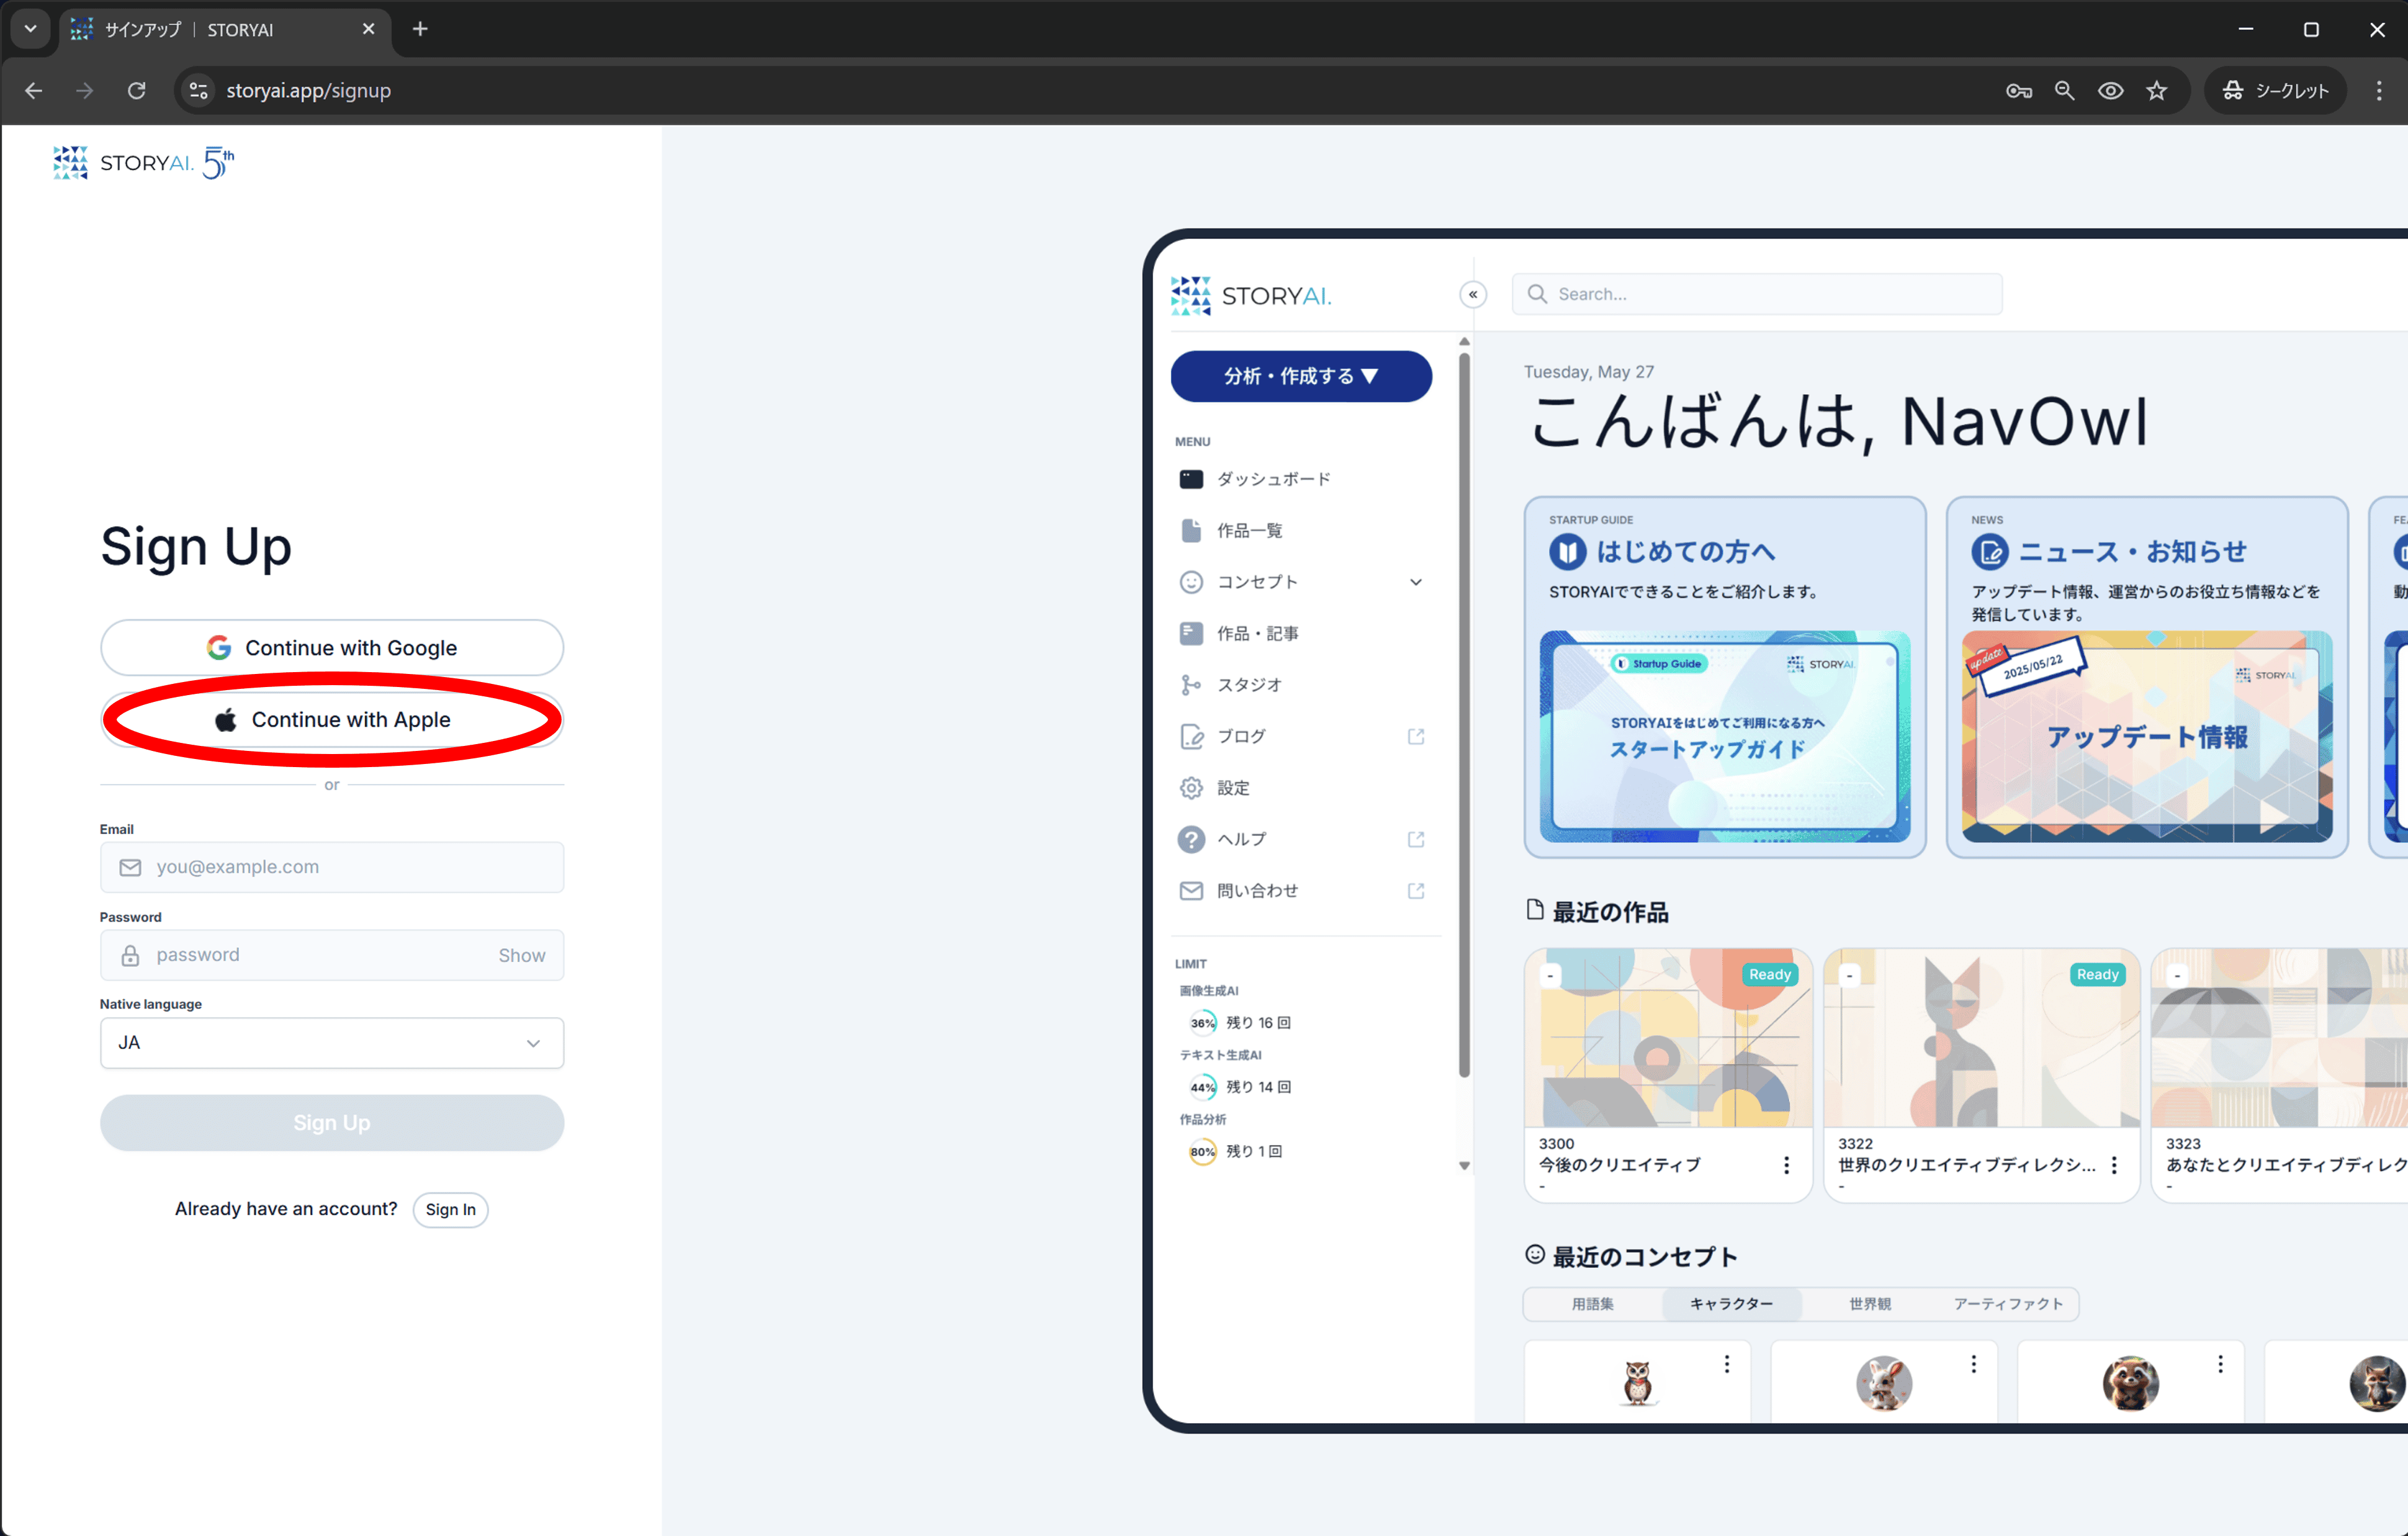Image resolution: width=2408 pixels, height=1536 pixels.
Task: Click the Sign Up submit button
Action: click(332, 1123)
